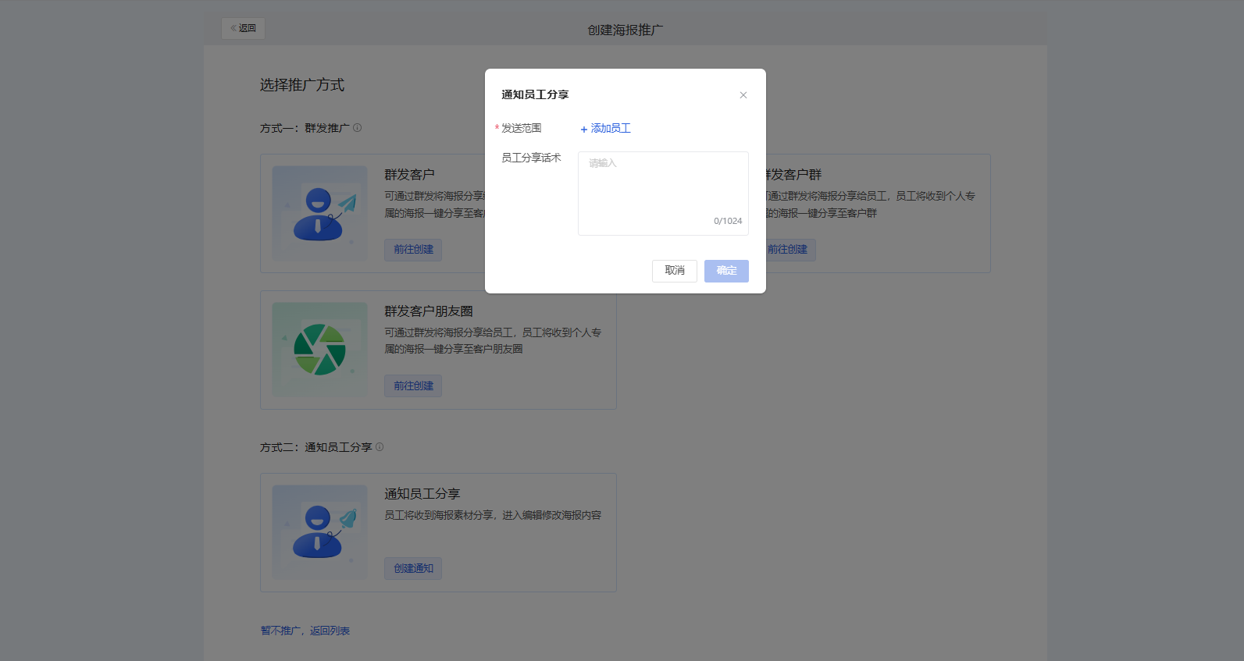Click info icon beside 方式二 通知员工分享

(x=380, y=447)
